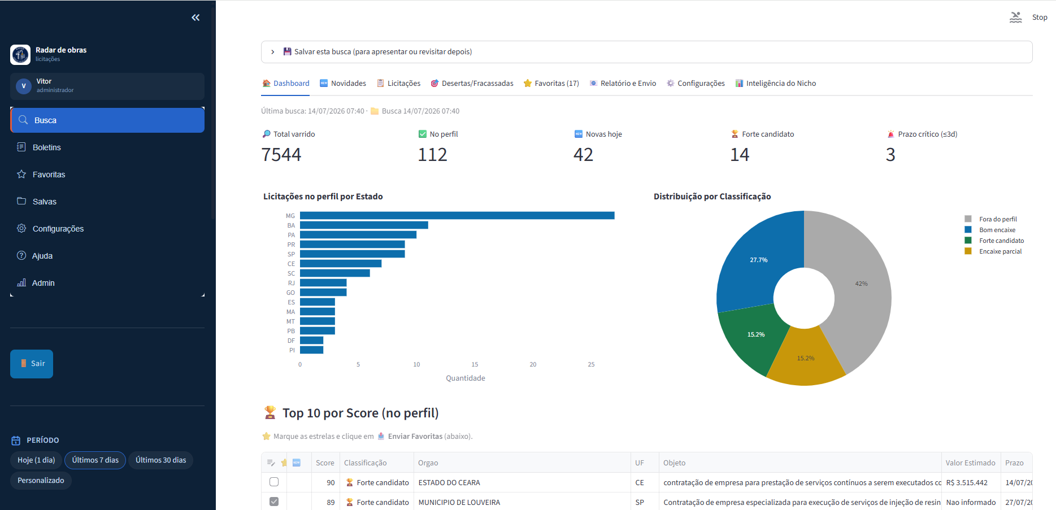Click the Radar de obras logo icon

20,54
